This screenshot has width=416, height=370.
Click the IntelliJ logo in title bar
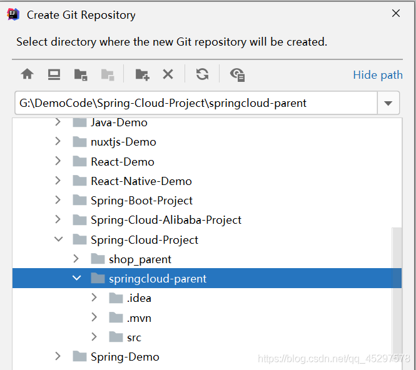pyautogui.click(x=13, y=14)
